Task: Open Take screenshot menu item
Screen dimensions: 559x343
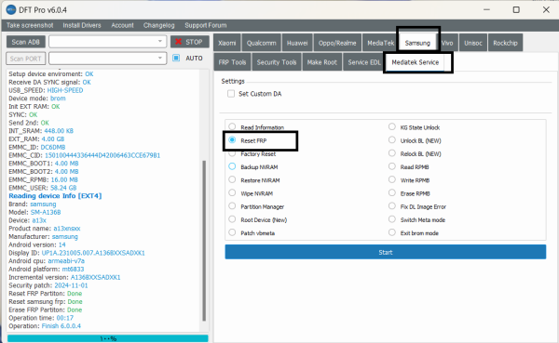Action: tap(30, 25)
